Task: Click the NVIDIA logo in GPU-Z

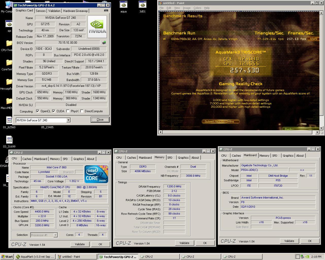Action: tap(97, 27)
